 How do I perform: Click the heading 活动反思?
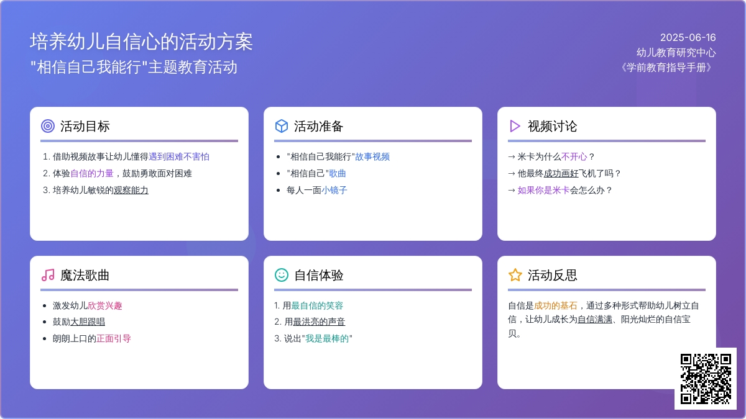point(553,275)
